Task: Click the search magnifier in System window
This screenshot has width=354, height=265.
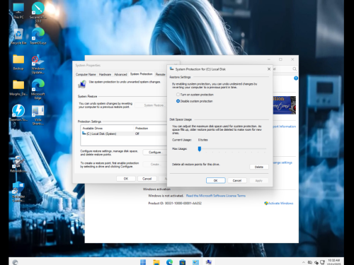Action: click(x=295, y=69)
